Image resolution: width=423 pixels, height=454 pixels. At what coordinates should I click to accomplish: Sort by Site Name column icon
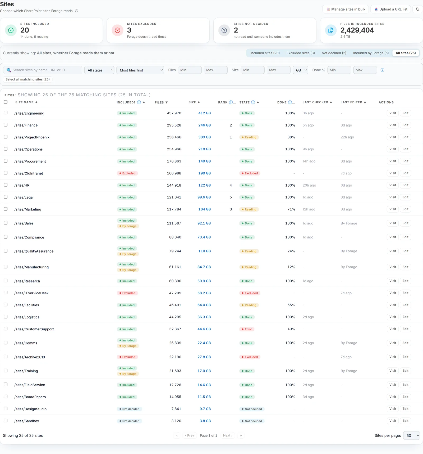[36, 102]
